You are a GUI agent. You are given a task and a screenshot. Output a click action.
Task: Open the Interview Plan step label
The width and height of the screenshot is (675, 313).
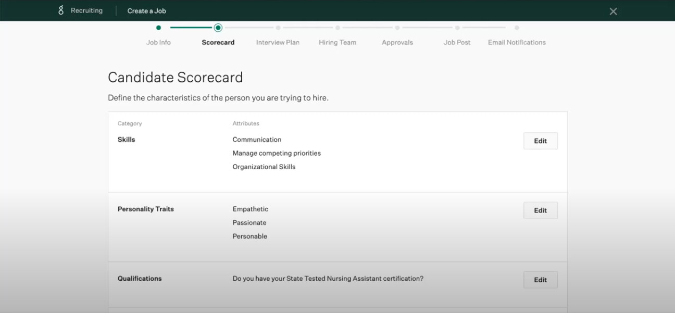(x=278, y=43)
